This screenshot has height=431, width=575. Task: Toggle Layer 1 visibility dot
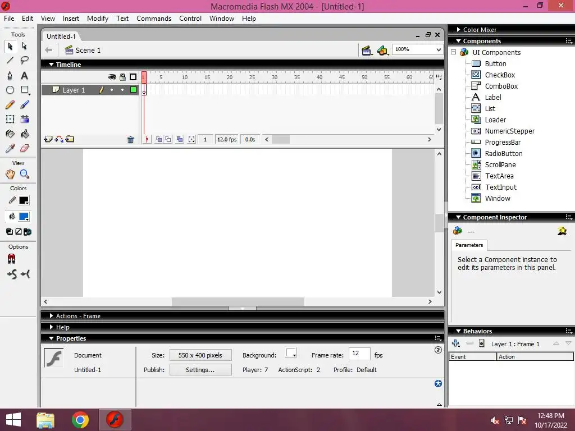coord(112,90)
